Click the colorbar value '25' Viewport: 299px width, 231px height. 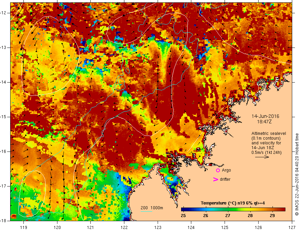pyautogui.click(x=183, y=216)
